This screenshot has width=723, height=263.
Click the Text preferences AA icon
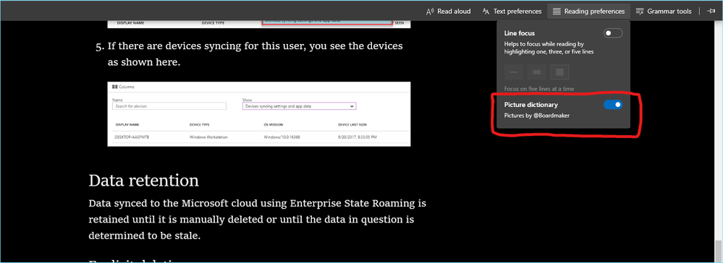click(x=486, y=11)
